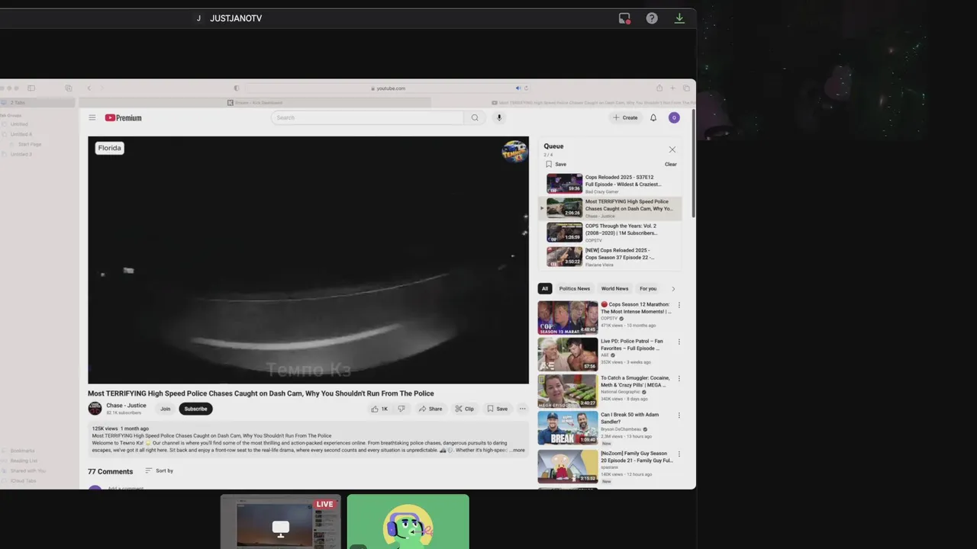Open options for Live PD Police Patrol video
Viewport: 977px width, 549px height.
coord(679,342)
